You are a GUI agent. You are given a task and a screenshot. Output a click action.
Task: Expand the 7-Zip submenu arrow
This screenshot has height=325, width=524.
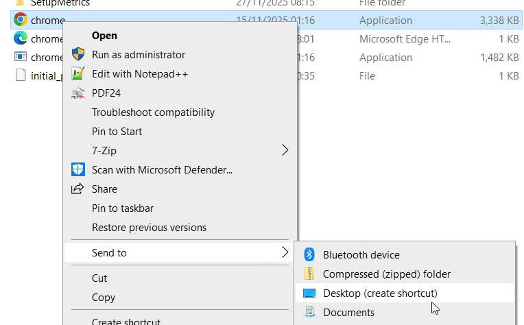pyautogui.click(x=285, y=150)
